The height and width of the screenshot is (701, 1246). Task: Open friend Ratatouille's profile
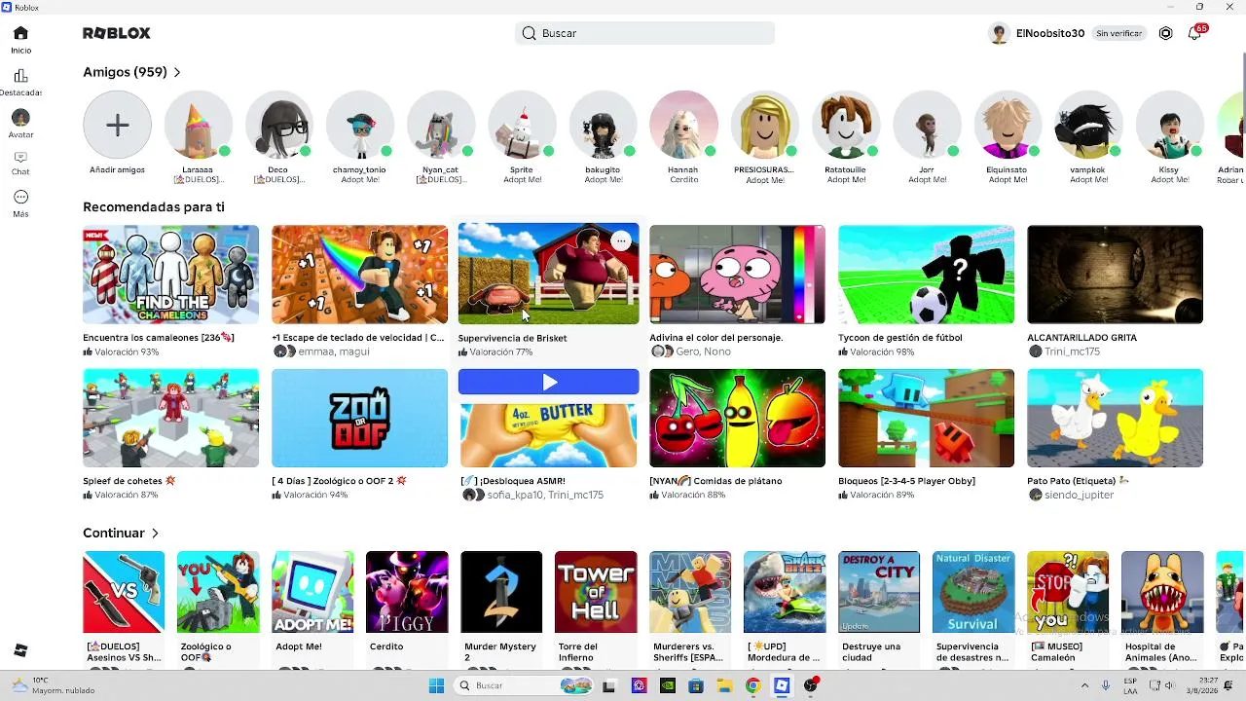pyautogui.click(x=845, y=125)
